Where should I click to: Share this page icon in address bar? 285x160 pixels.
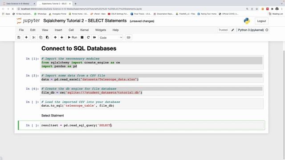coord(252,9)
